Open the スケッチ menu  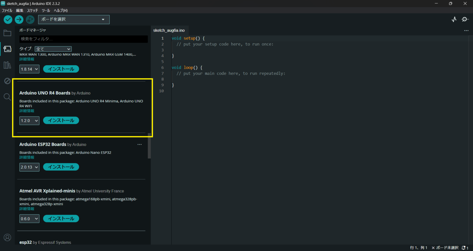[x=32, y=10]
